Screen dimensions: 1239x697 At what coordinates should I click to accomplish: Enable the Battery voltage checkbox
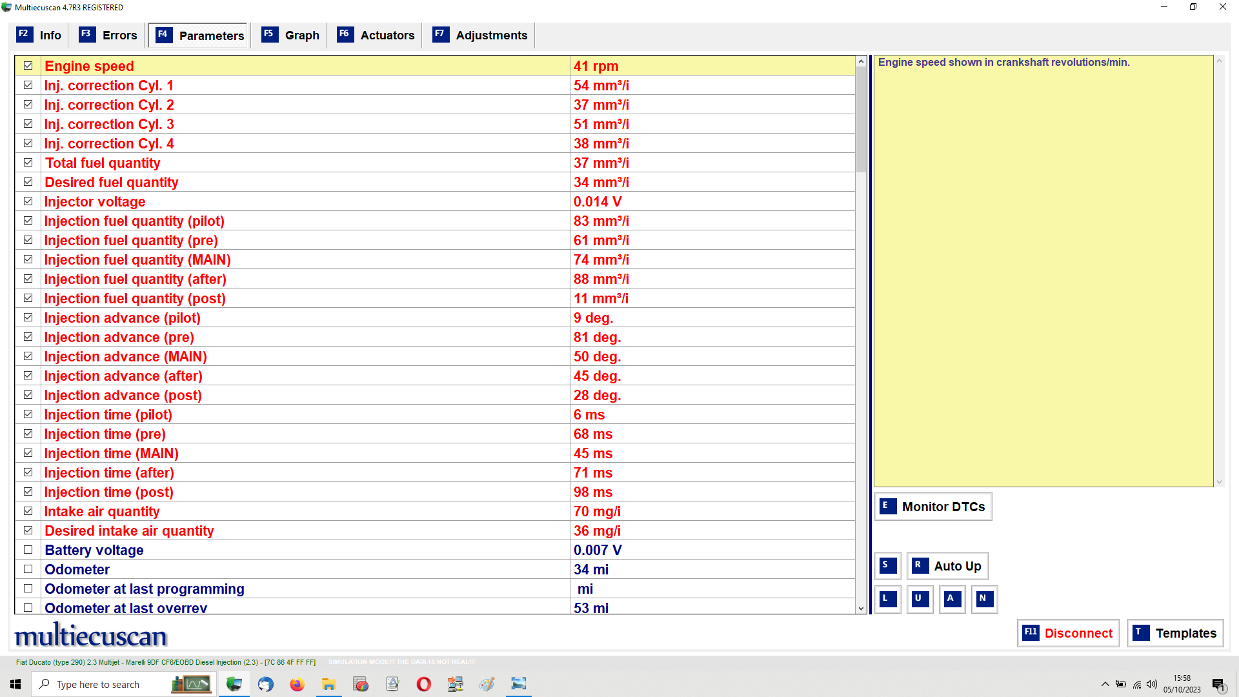[28, 550]
